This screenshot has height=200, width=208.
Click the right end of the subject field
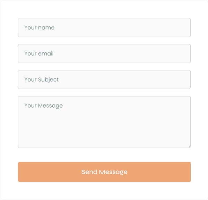point(184,80)
